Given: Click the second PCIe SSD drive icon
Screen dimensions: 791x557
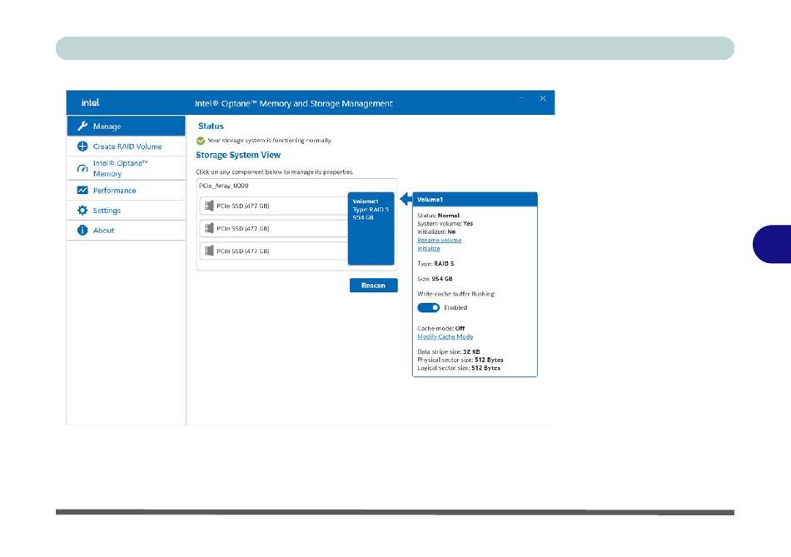Looking at the screenshot, I should coord(209,228).
